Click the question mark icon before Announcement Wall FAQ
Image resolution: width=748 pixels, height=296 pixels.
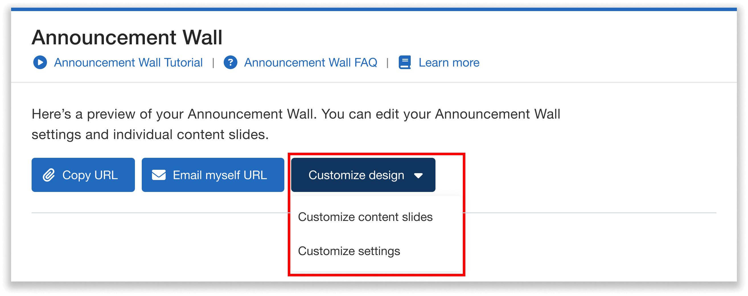click(x=231, y=62)
